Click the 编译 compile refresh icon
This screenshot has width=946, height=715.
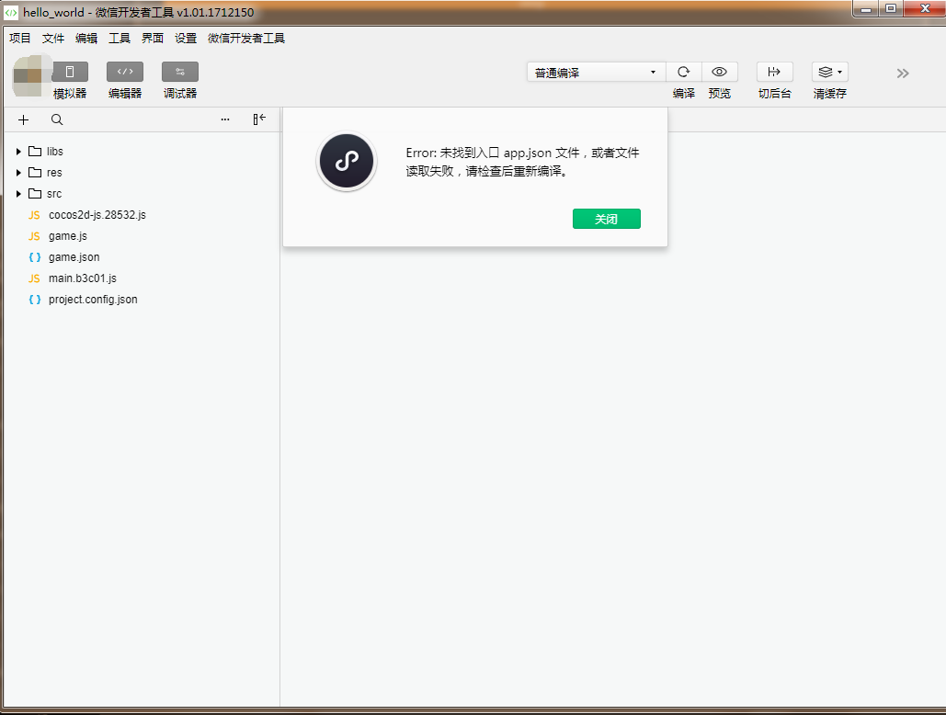click(x=683, y=71)
